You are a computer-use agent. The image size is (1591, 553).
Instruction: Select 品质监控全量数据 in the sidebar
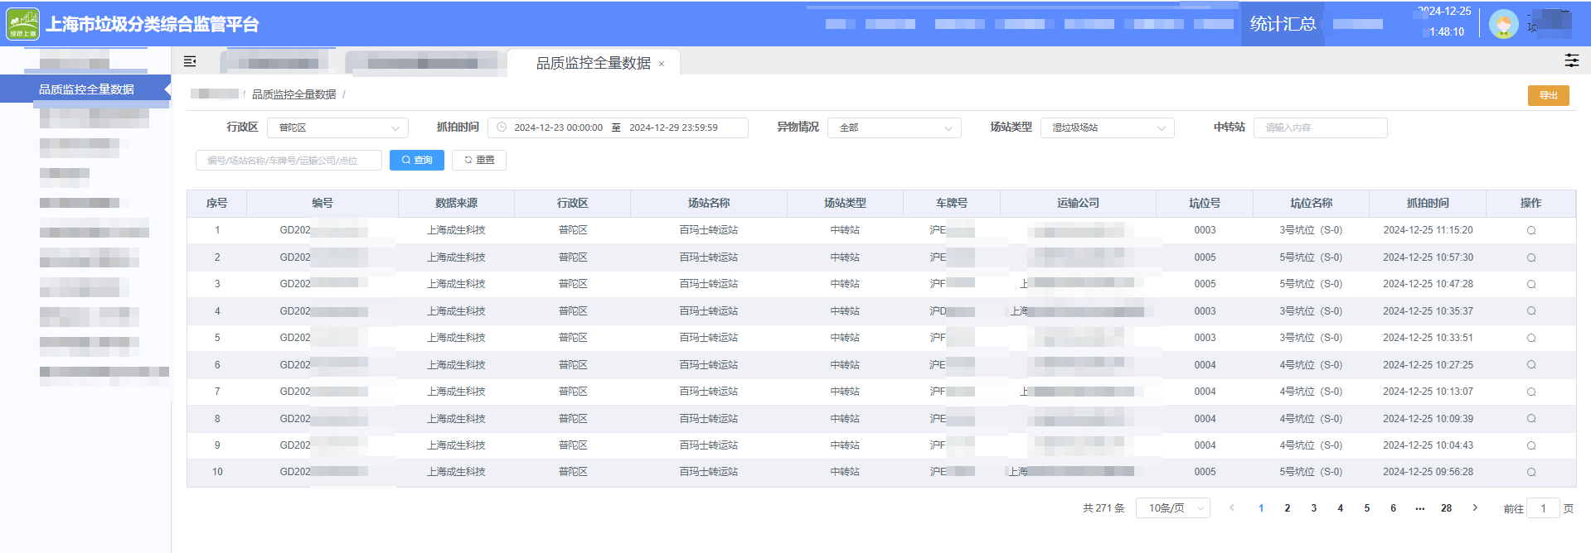click(86, 89)
